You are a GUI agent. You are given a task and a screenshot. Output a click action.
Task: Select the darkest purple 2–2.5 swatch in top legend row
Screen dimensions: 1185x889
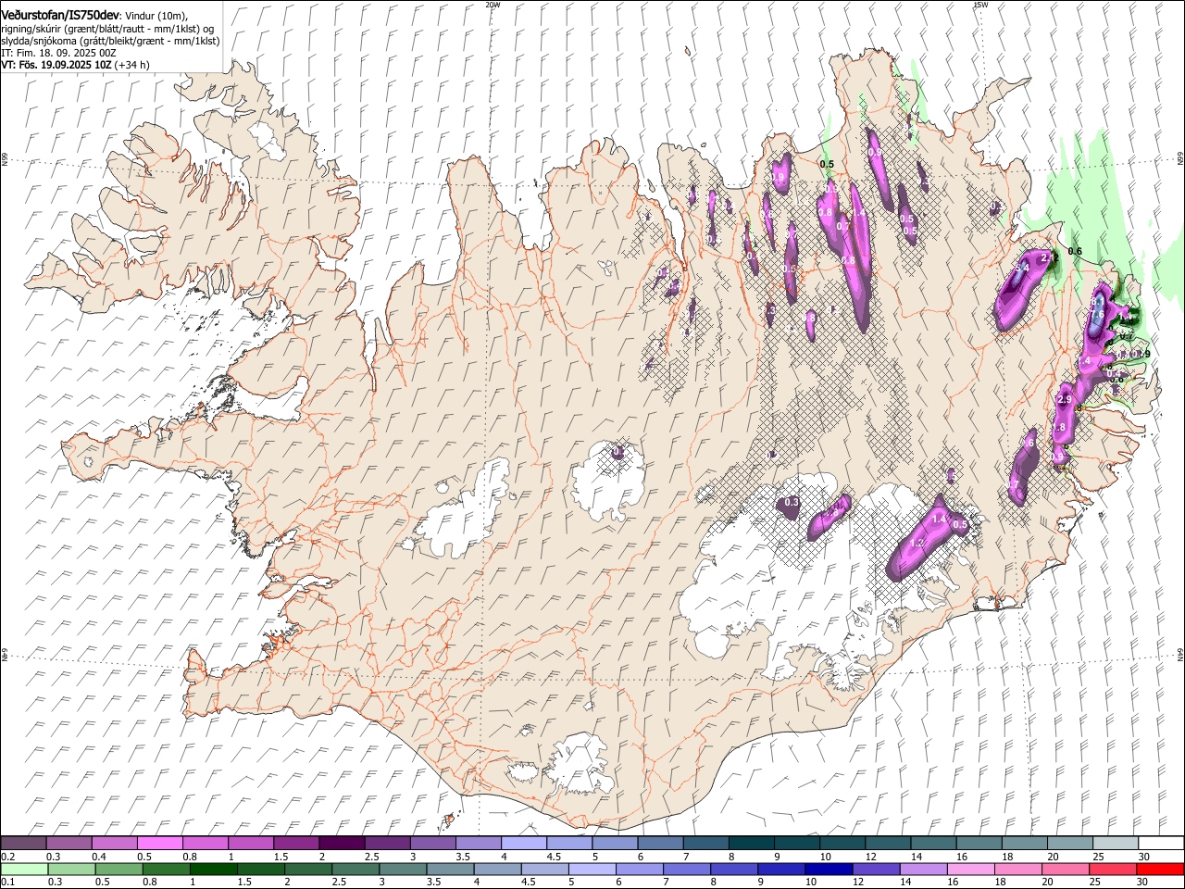[342, 843]
